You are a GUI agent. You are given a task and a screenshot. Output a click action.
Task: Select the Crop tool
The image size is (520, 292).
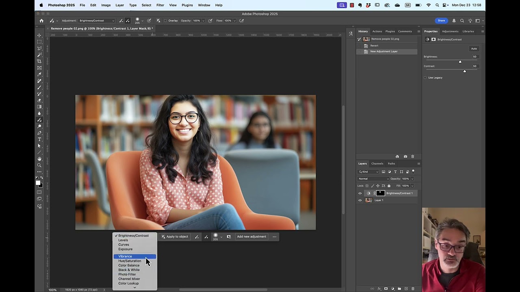39,61
